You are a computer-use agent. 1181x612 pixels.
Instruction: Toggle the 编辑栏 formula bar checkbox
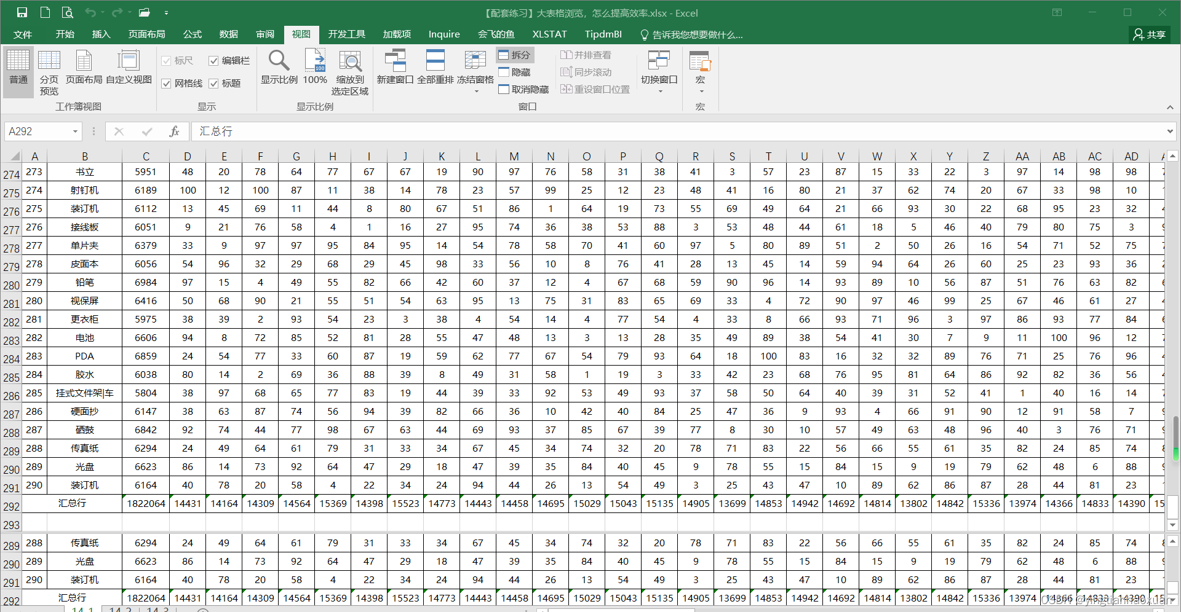(229, 60)
